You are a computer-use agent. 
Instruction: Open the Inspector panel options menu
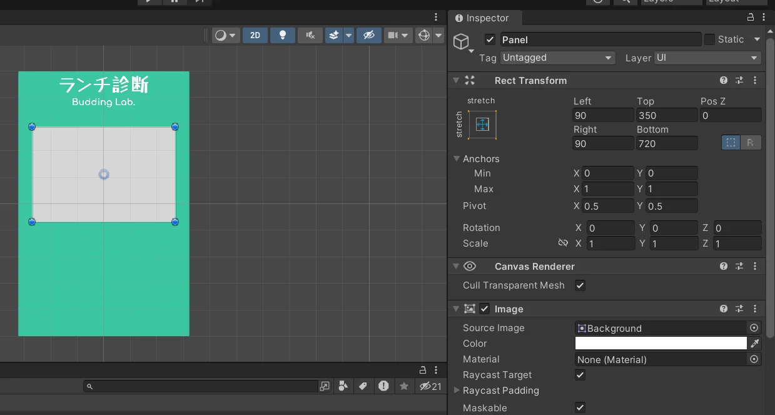(x=765, y=18)
